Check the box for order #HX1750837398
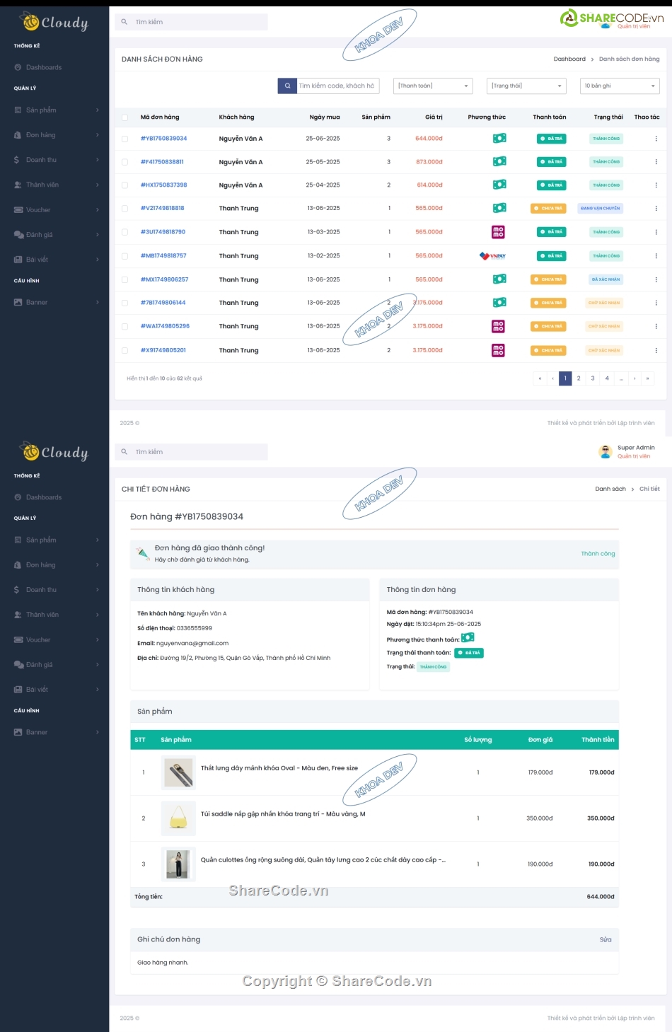Screen dimensions: 672x1032 point(125,185)
